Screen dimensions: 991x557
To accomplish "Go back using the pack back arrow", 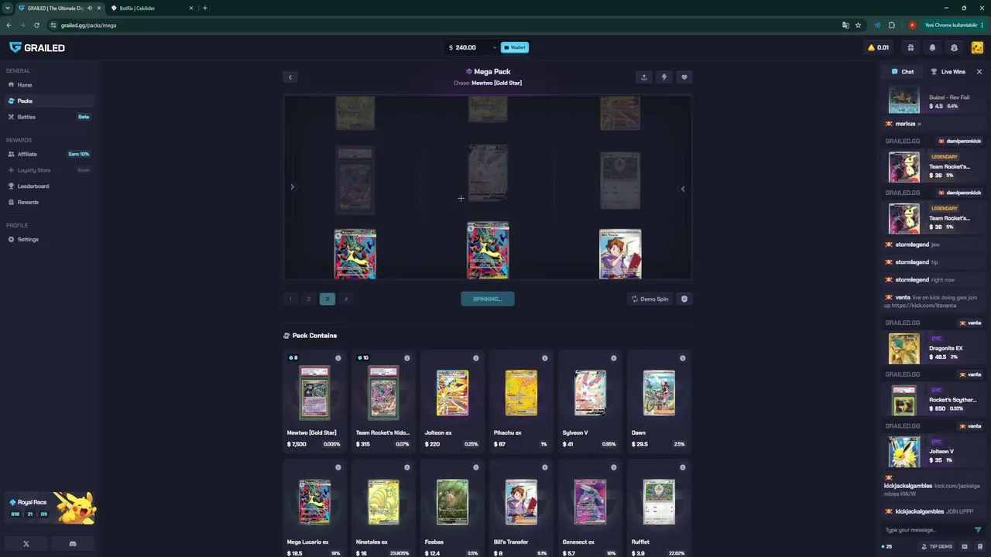I will point(290,77).
